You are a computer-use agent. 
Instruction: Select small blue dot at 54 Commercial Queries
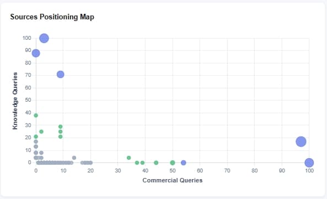[x=183, y=163]
